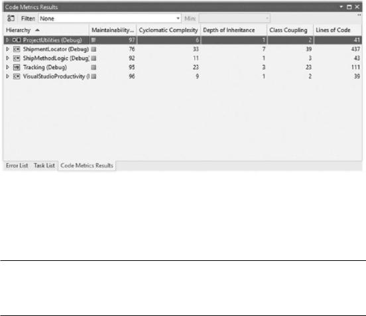366x316 pixels.
Task: Switch to the Task List tab
Action: pos(44,165)
